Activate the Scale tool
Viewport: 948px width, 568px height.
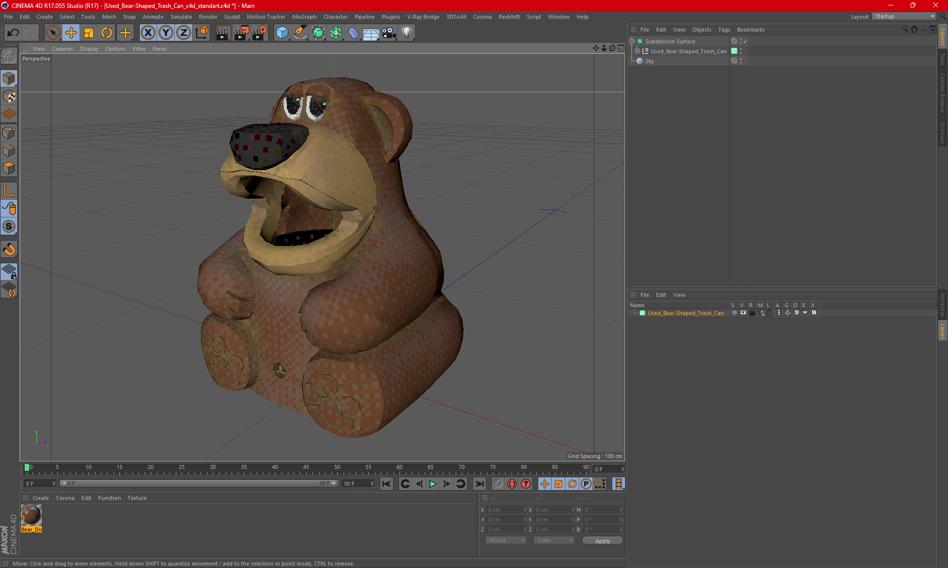(89, 33)
